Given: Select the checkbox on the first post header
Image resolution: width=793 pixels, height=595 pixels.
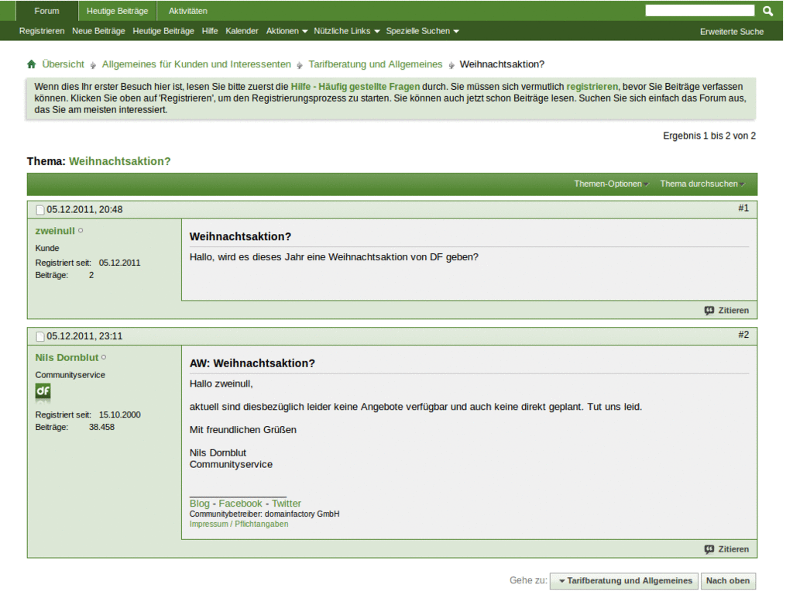Looking at the screenshot, I should (x=39, y=209).
